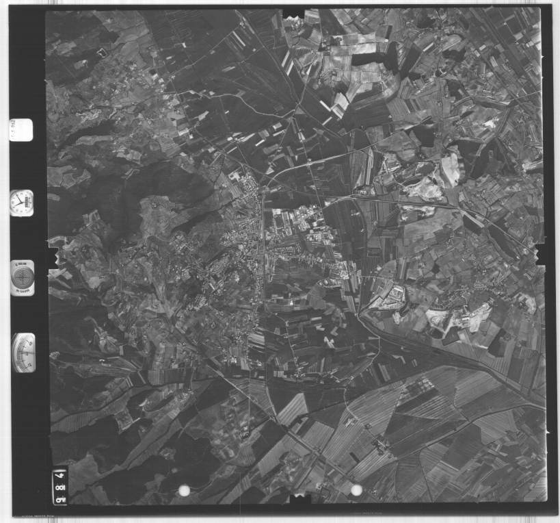
Task: Click the road junction north of town
Action: pos(263,185)
